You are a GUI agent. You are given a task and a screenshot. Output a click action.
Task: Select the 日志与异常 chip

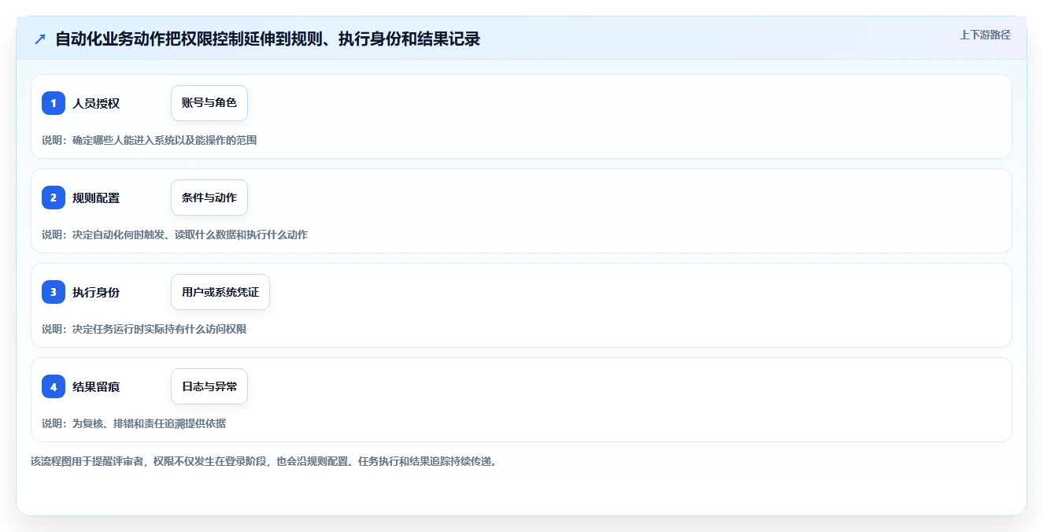209,386
